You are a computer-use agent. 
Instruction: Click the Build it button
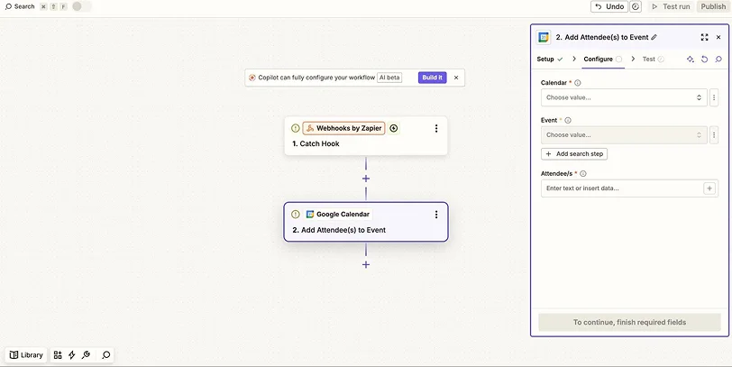(x=433, y=78)
